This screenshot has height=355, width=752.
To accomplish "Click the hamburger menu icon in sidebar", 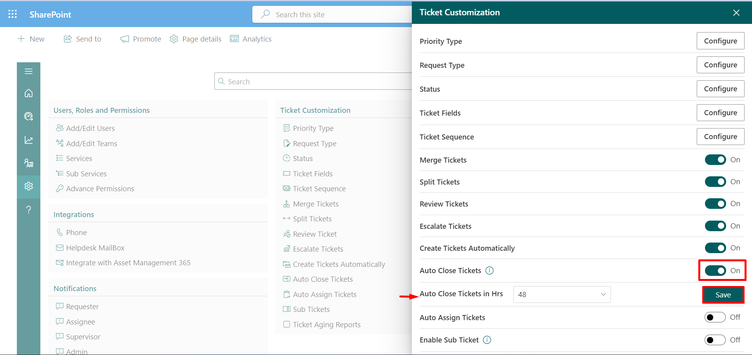I will click(29, 71).
